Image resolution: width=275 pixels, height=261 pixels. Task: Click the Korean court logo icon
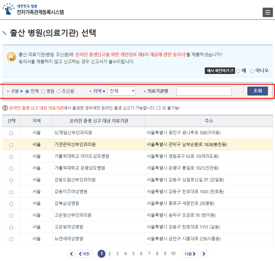(9, 9)
